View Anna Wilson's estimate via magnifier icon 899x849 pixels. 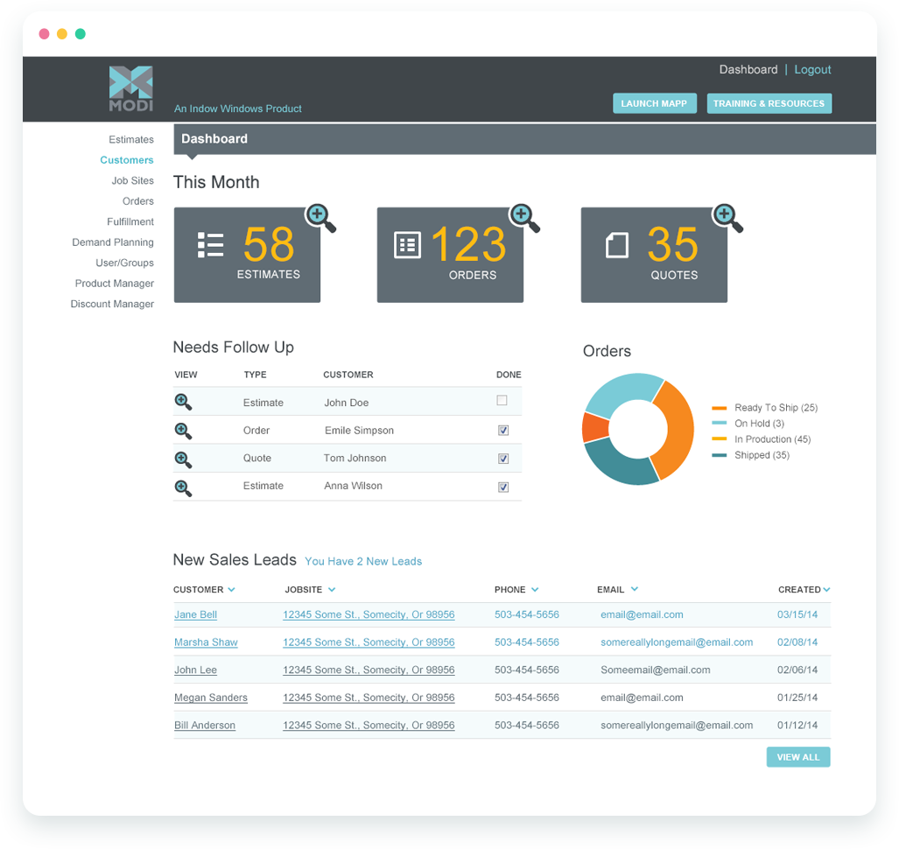(x=183, y=487)
